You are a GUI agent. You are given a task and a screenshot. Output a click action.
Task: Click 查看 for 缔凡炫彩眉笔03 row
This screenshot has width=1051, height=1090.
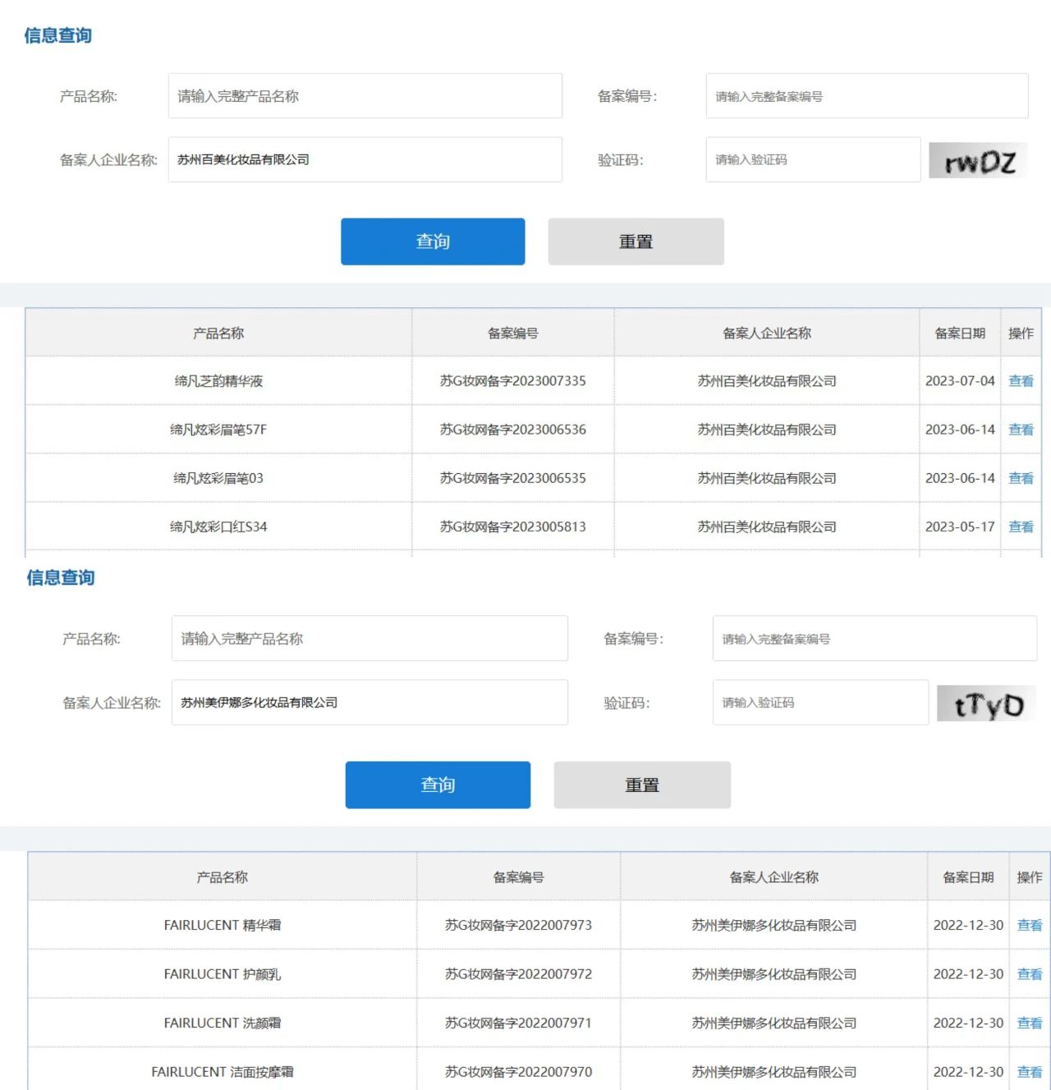[x=1021, y=478]
